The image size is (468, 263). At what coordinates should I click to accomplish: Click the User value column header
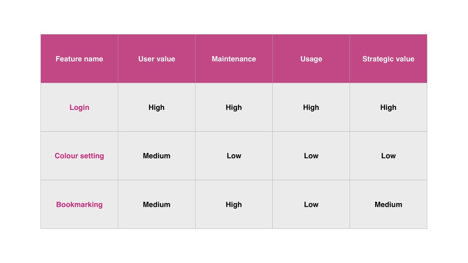[156, 59]
